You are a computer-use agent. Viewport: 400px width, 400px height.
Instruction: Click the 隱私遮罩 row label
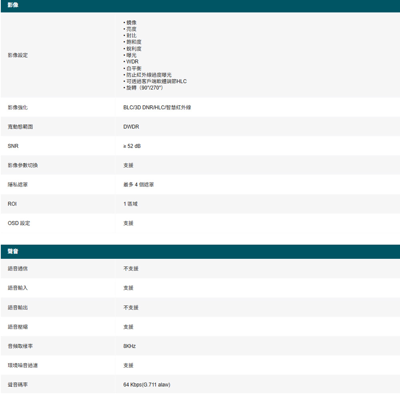point(18,184)
